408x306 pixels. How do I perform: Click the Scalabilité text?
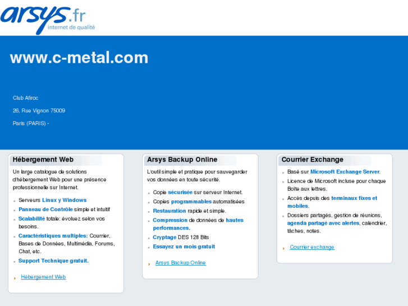click(32, 219)
